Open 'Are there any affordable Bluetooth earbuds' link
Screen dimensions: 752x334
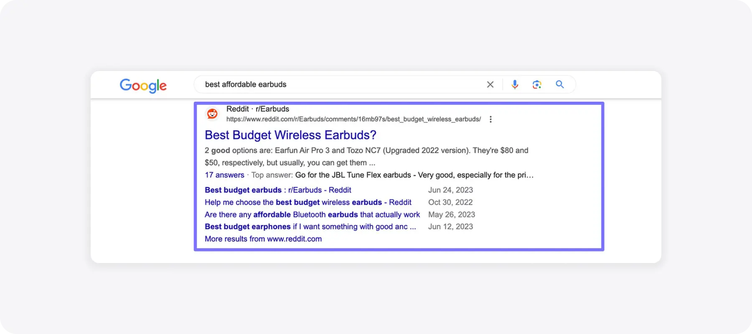[312, 215]
